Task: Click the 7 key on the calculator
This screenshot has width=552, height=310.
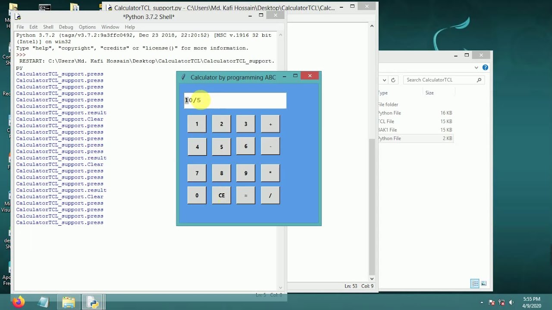Action: click(x=197, y=173)
